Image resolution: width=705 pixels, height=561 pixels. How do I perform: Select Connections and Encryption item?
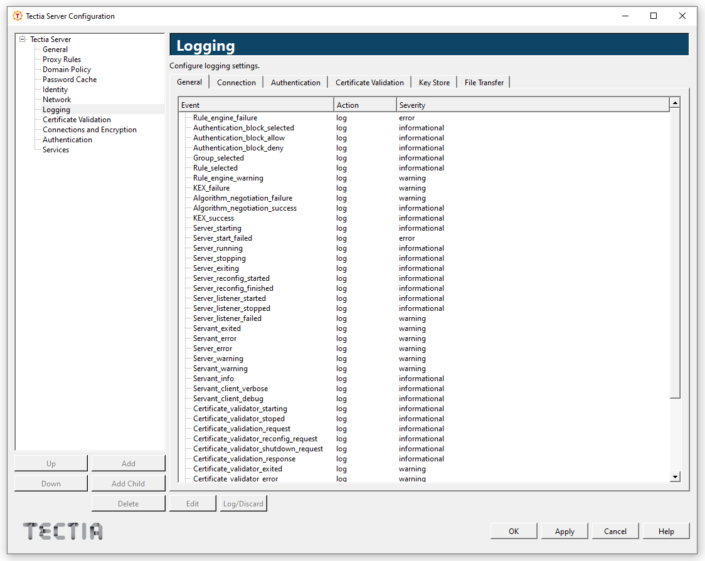coord(90,130)
